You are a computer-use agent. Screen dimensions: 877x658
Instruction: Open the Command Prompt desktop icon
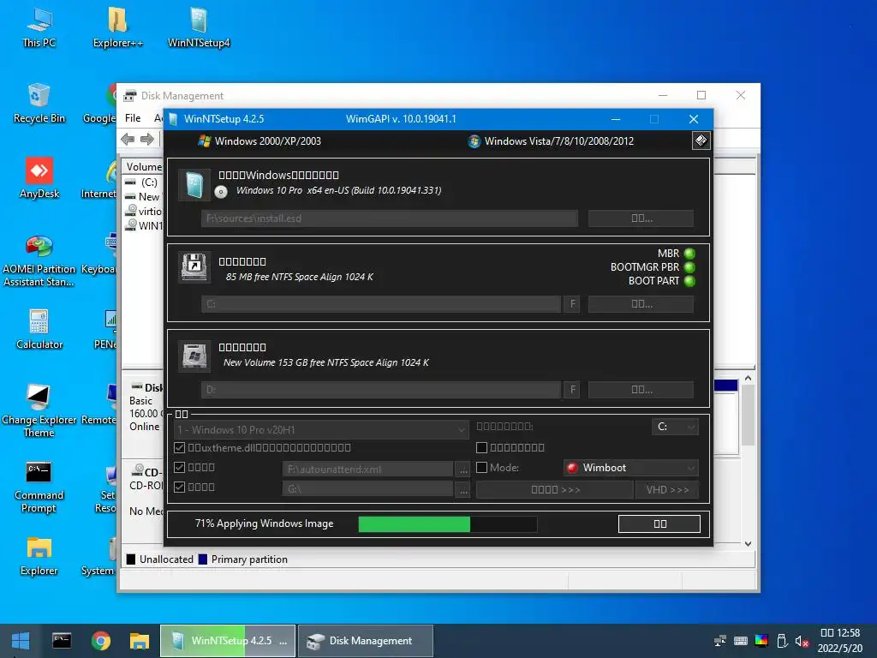[39, 487]
